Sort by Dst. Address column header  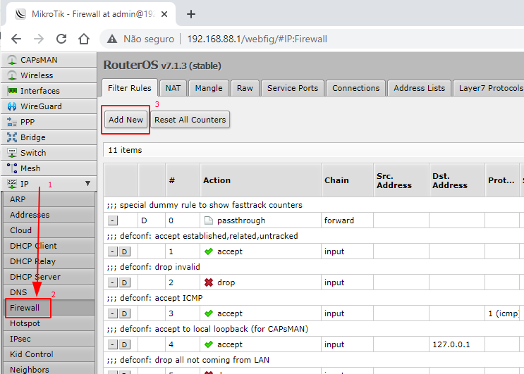[x=457, y=180]
